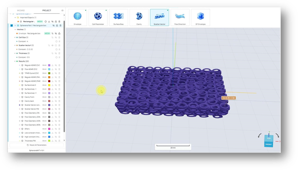Click the view orientation cube

[269, 140]
